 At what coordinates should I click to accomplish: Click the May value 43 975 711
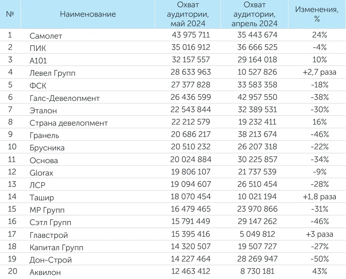[191, 35]
